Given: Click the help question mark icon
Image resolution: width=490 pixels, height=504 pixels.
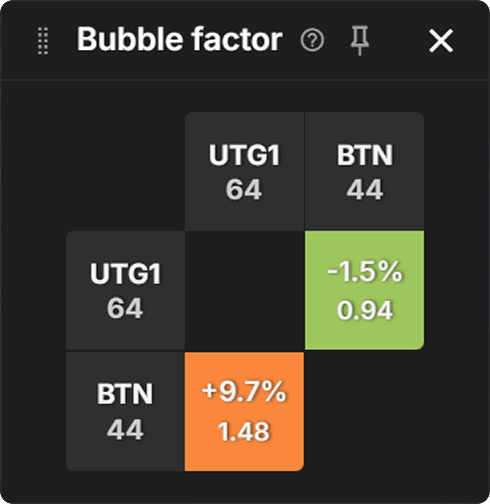Looking at the screenshot, I should pyautogui.click(x=312, y=41).
